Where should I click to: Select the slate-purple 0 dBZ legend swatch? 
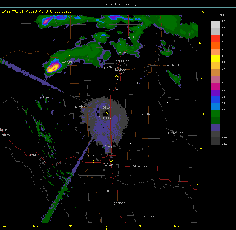[x=215, y=127]
